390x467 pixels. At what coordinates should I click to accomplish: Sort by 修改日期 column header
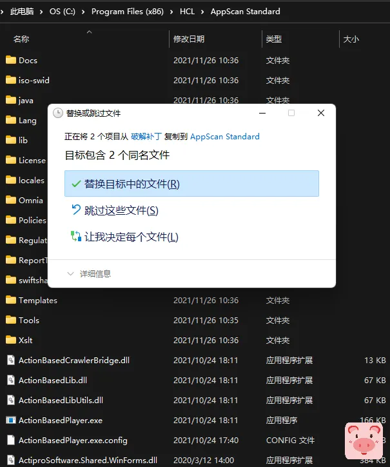189,39
